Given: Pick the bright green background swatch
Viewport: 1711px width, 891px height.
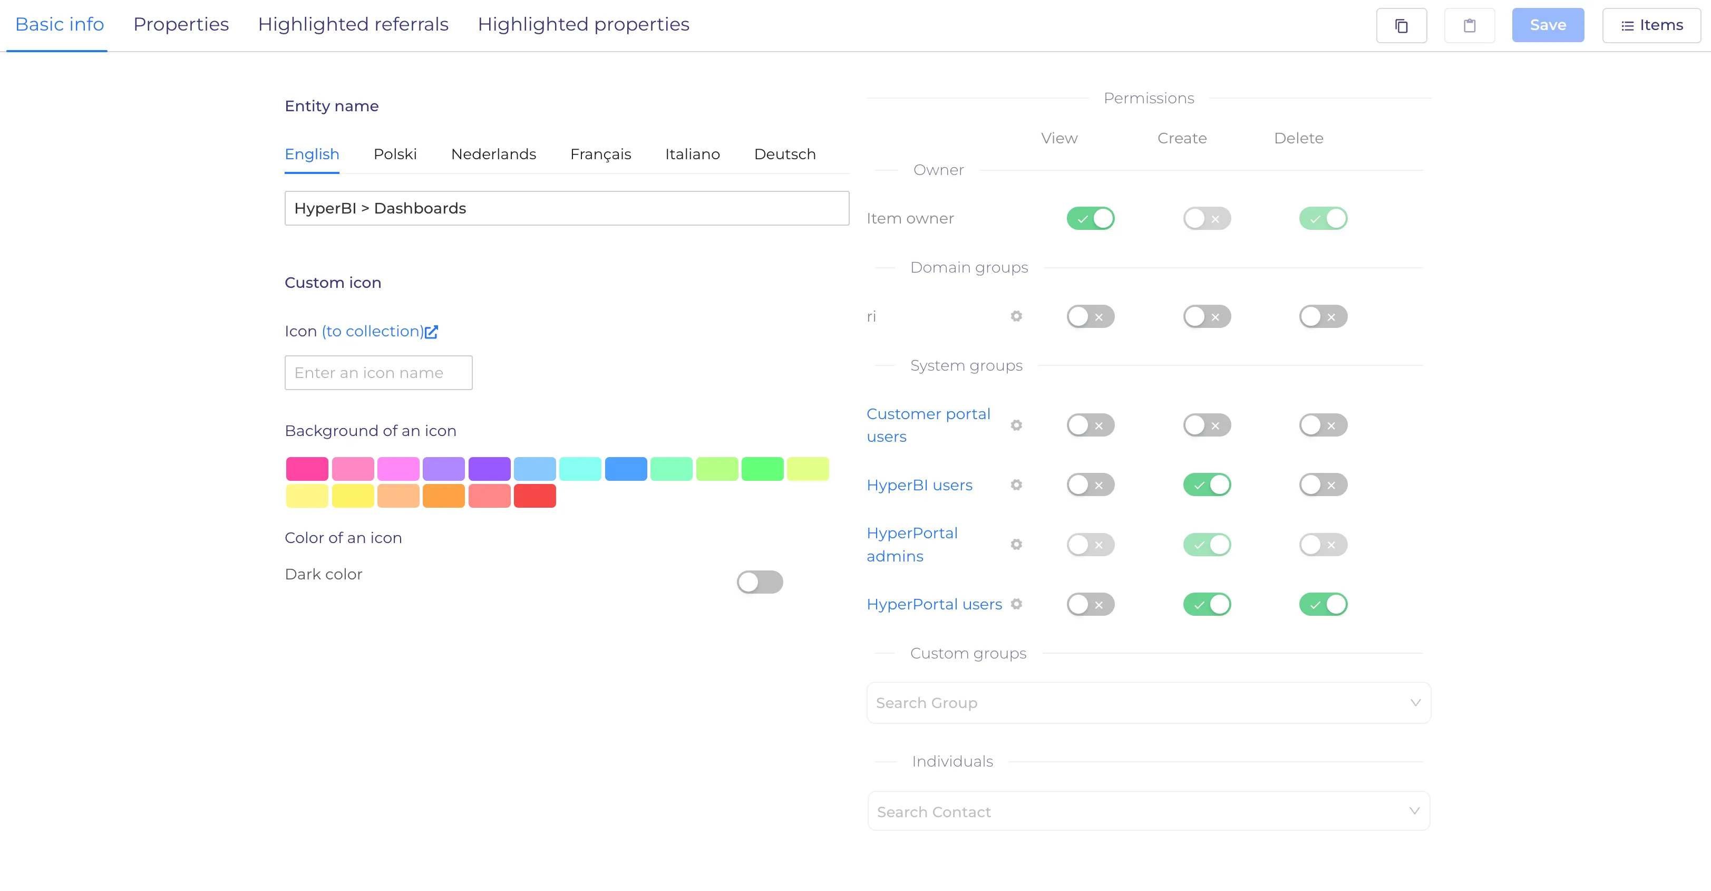Looking at the screenshot, I should click(x=763, y=469).
